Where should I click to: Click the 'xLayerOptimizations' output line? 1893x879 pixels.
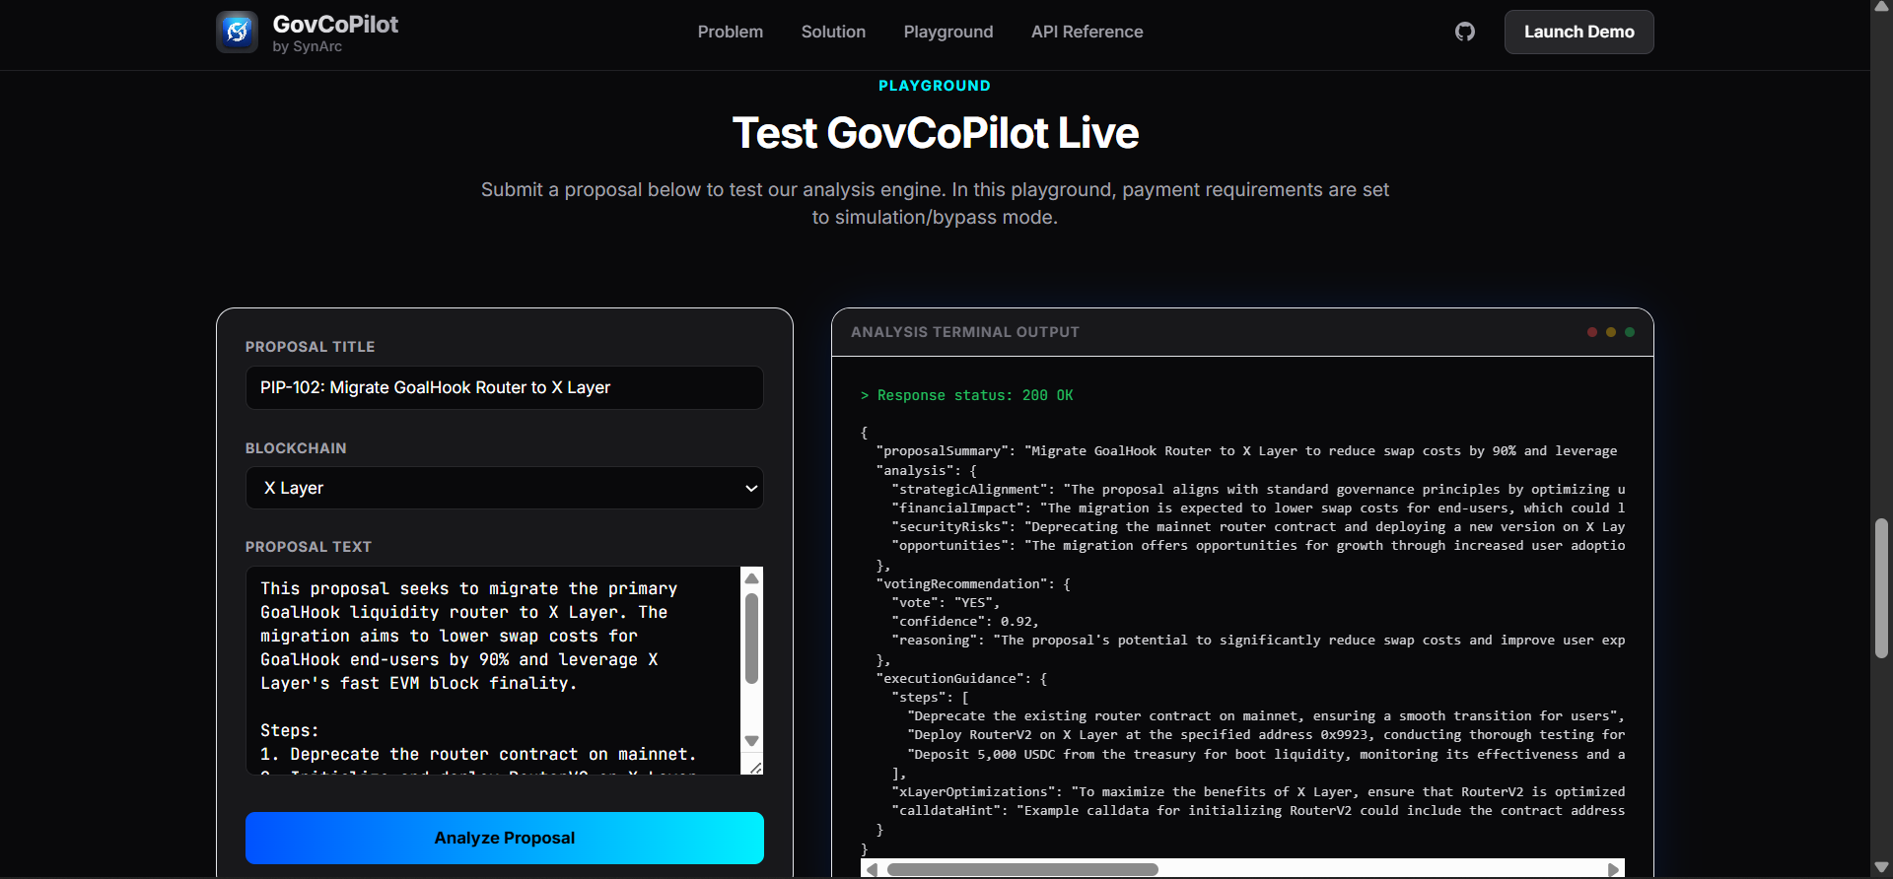point(1258,791)
